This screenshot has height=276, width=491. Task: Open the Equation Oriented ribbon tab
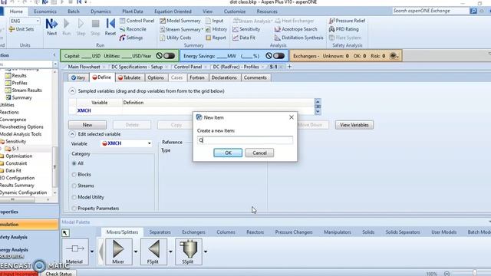tap(173, 11)
